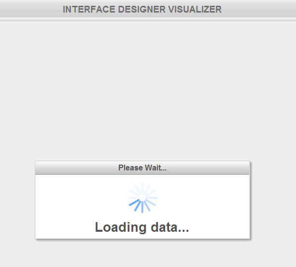Click the "Loading data..." message text
296x267 pixels.
(x=142, y=227)
